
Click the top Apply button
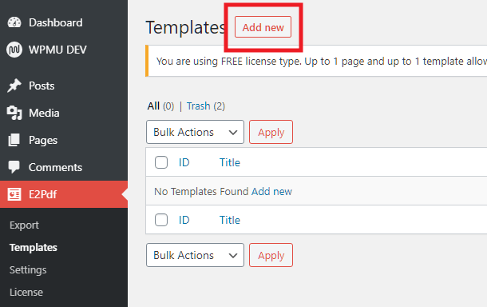click(271, 132)
